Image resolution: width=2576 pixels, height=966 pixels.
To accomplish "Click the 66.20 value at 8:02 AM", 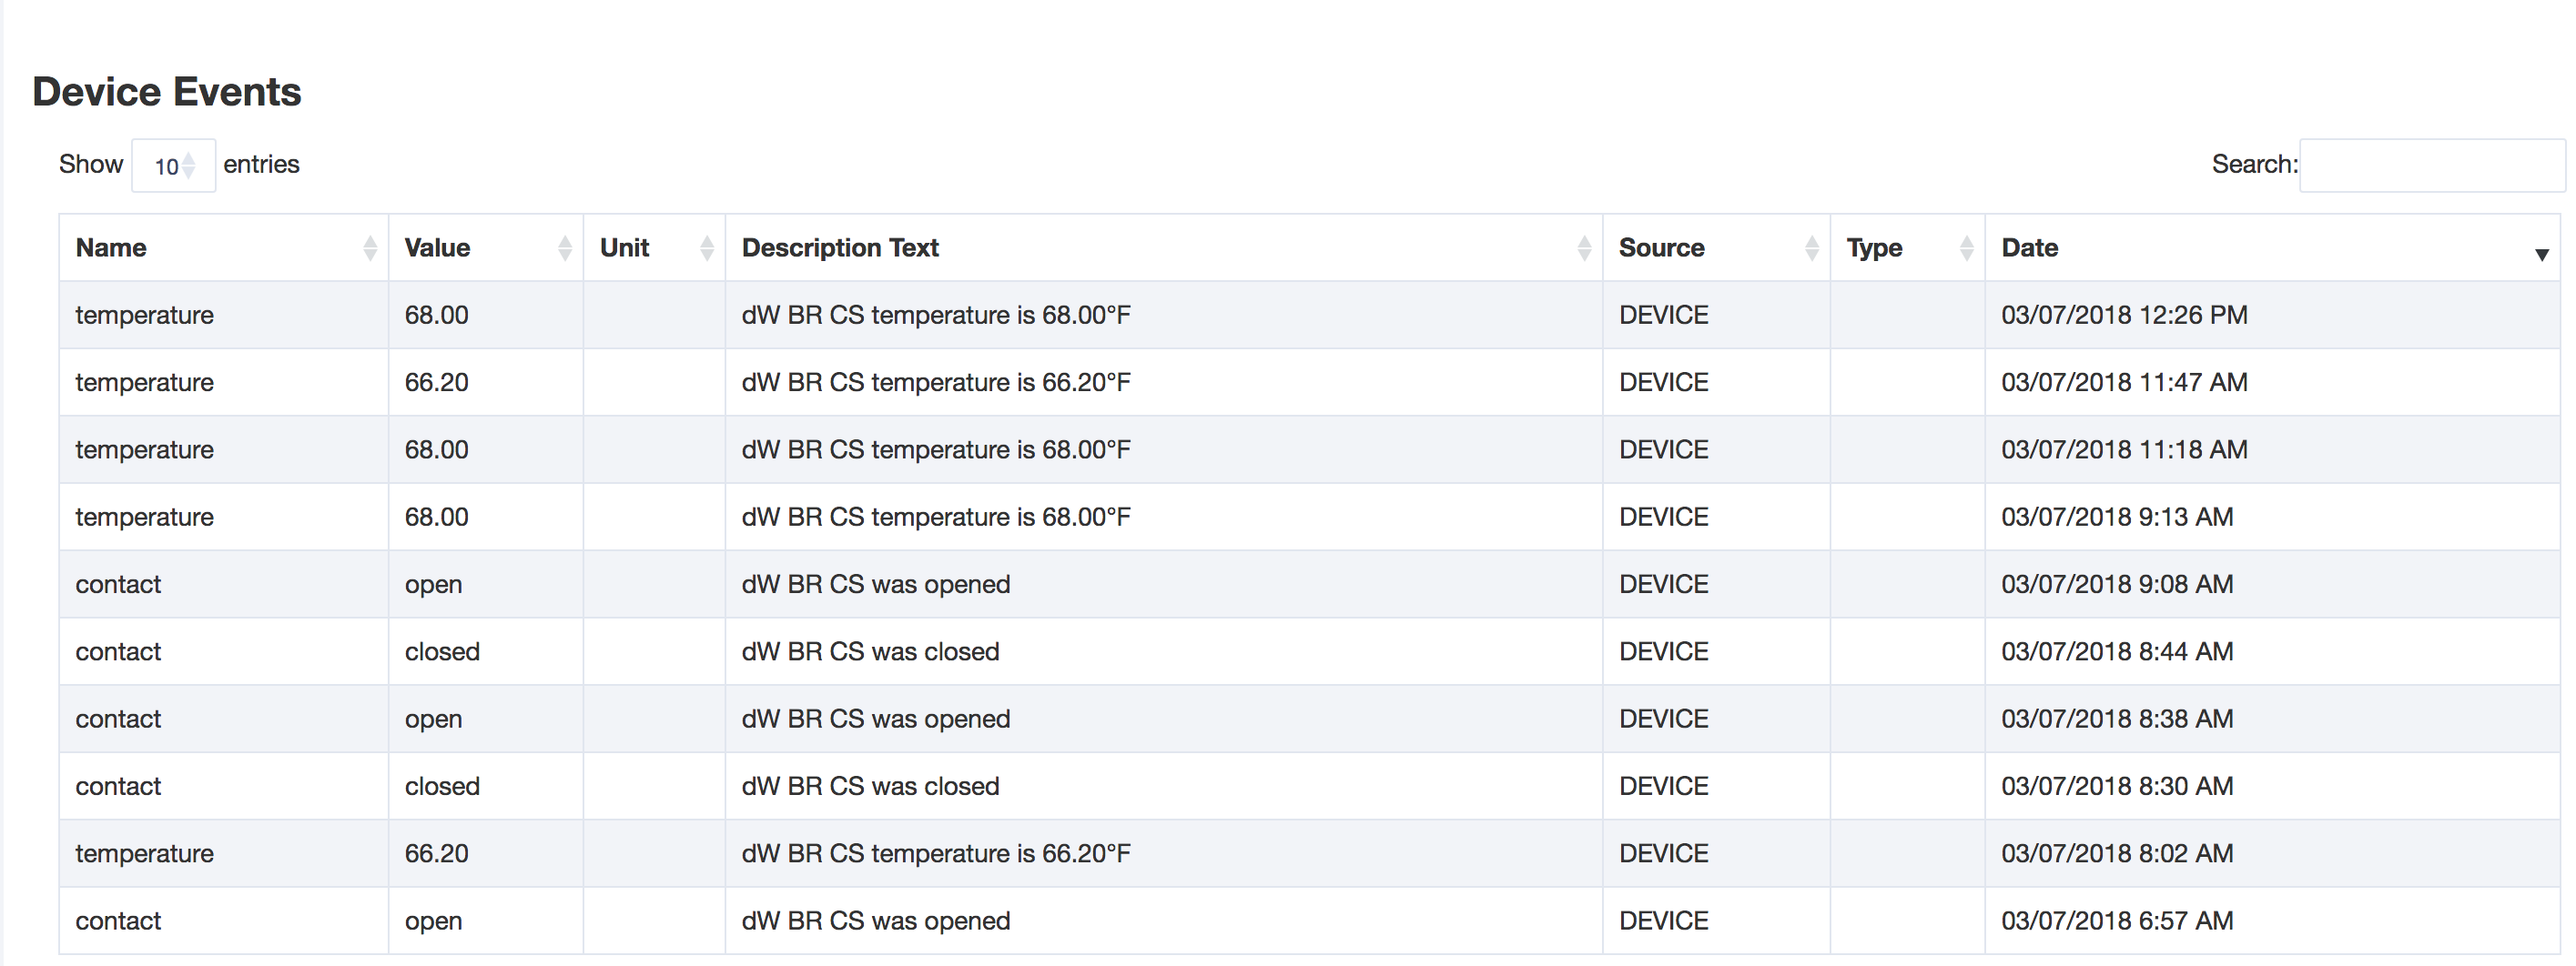I will (436, 854).
